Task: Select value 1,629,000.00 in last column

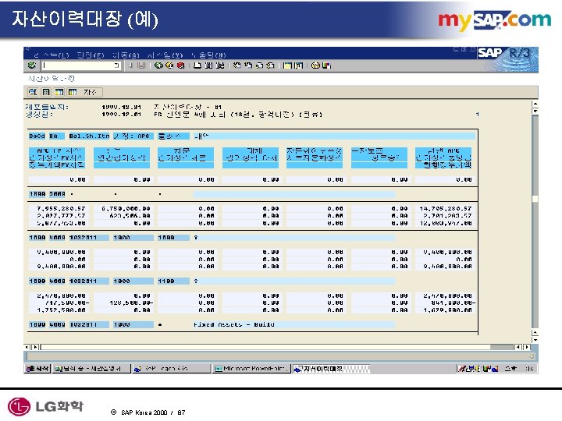Action: tap(447, 310)
